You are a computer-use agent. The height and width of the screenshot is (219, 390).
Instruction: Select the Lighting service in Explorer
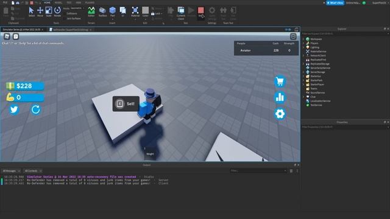click(x=314, y=47)
